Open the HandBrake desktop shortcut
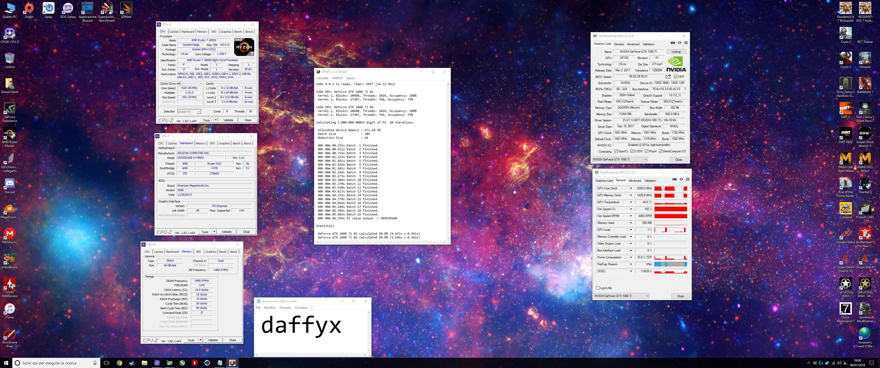The image size is (880, 368). [x=9, y=261]
